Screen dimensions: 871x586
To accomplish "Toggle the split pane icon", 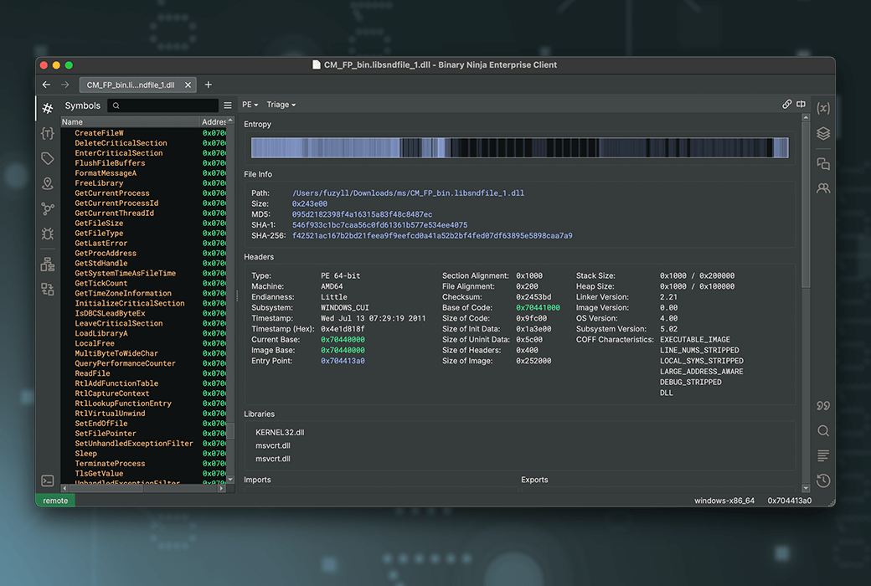I will pyautogui.click(x=801, y=105).
